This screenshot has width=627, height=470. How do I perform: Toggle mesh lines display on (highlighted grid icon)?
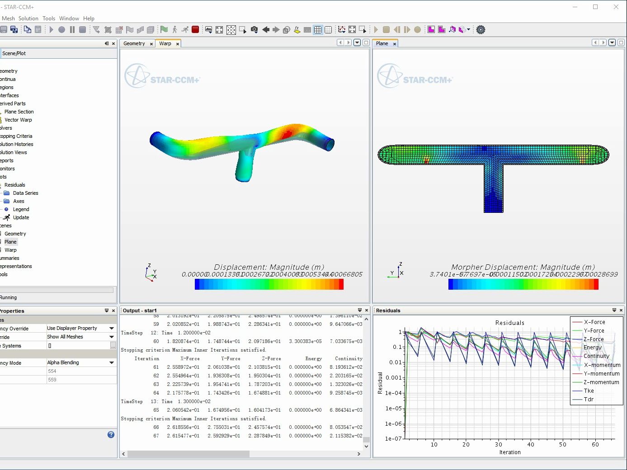click(x=318, y=30)
